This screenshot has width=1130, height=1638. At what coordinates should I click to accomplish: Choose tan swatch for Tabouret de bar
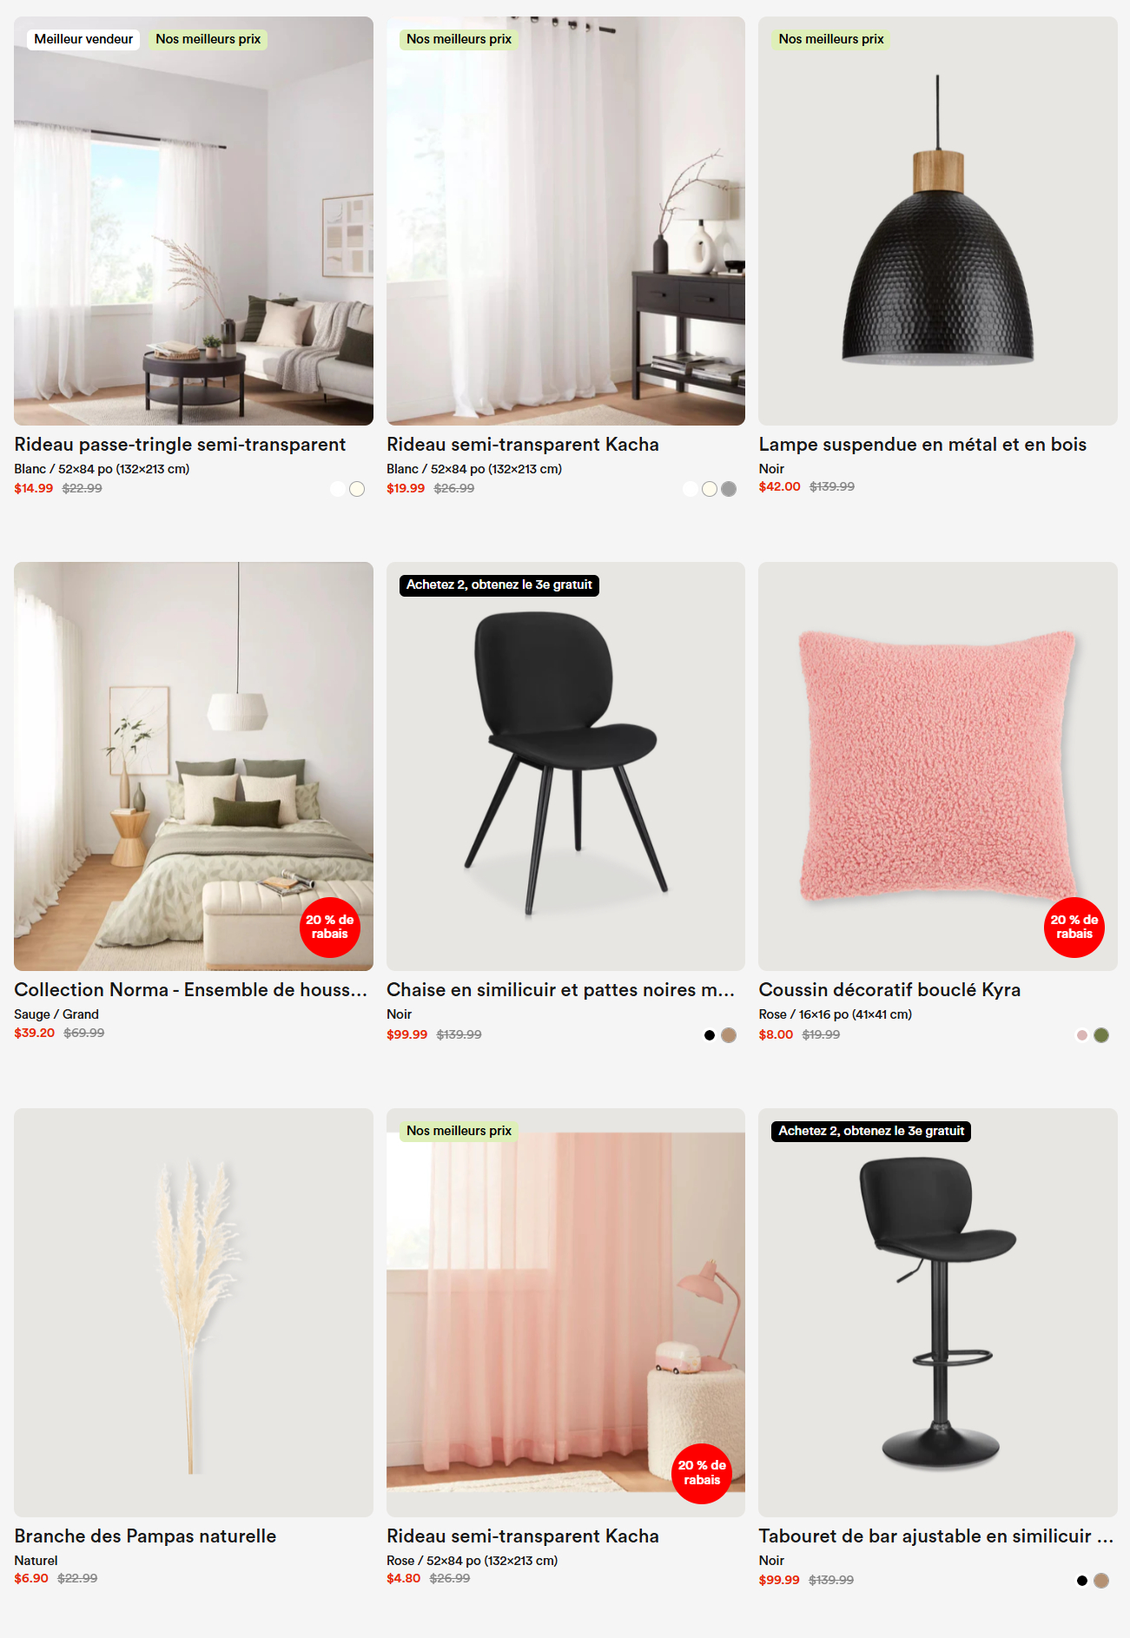[x=1101, y=1581]
